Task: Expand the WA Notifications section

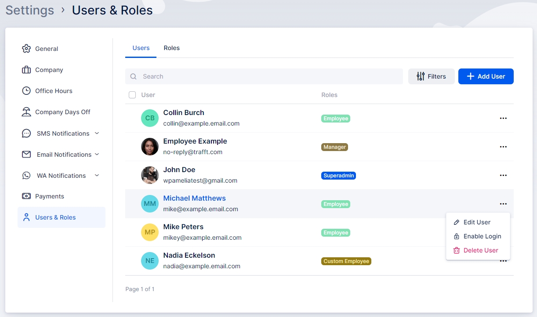Action: 97,175
